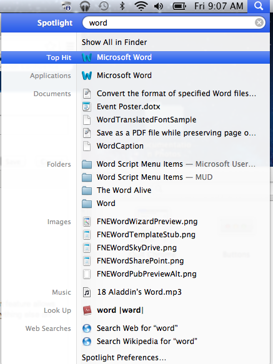Click the music note icon for Aladdin's Word.mp3

coord(87,292)
